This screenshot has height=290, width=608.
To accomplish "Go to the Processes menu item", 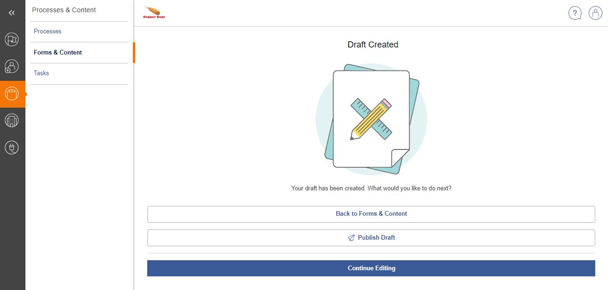I will (48, 31).
